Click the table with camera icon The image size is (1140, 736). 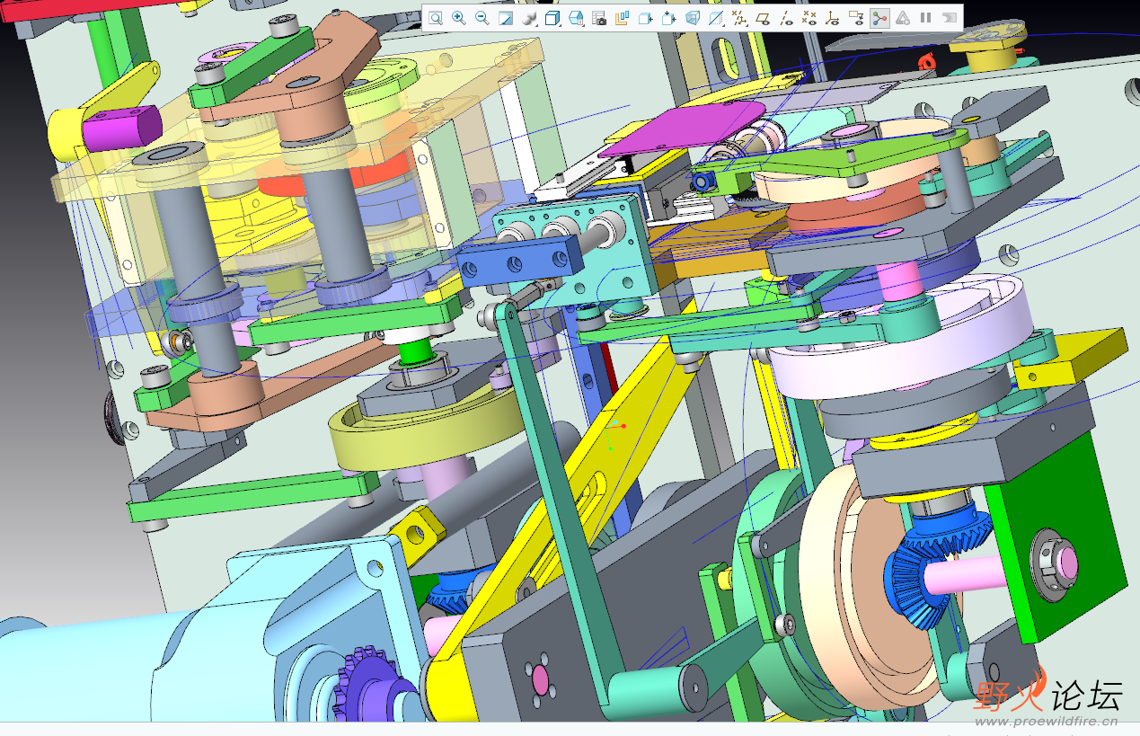(599, 18)
